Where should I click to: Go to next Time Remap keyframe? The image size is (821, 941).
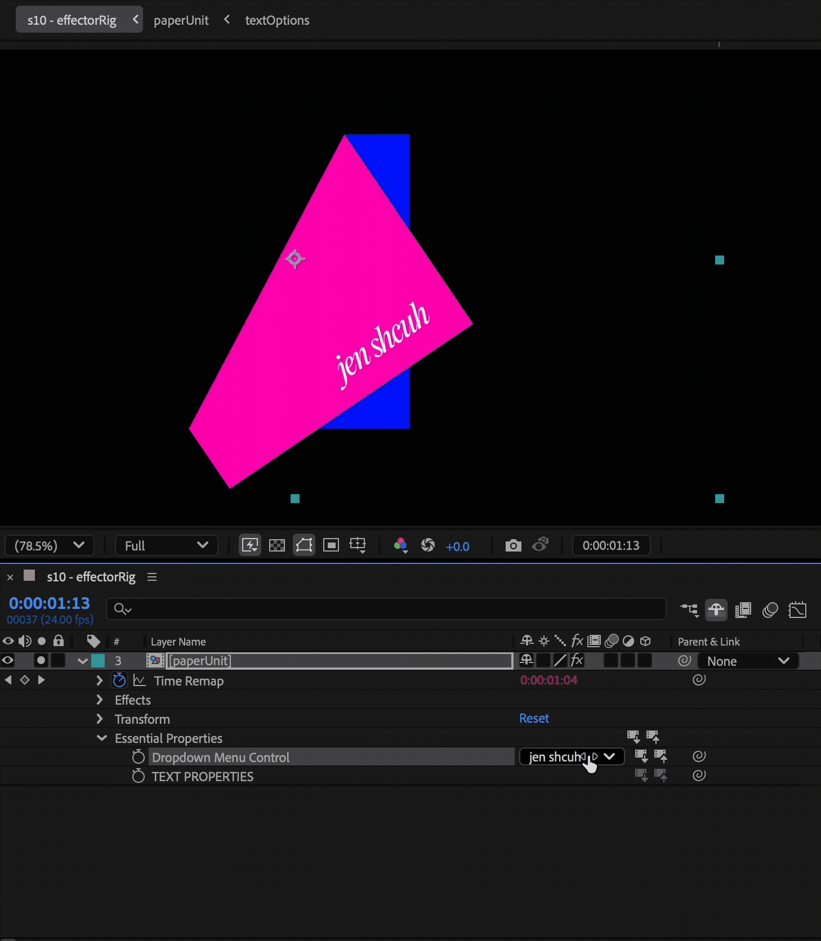pyautogui.click(x=41, y=680)
